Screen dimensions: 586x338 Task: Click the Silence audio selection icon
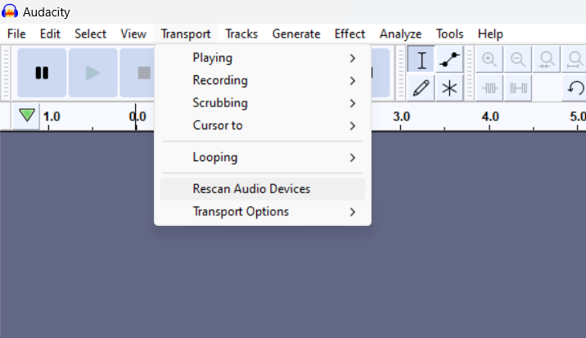click(x=517, y=88)
